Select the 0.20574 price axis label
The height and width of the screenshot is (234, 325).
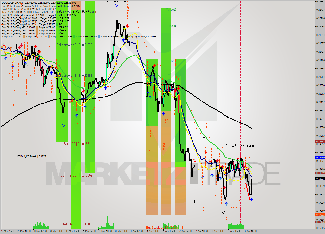pos(320,85)
